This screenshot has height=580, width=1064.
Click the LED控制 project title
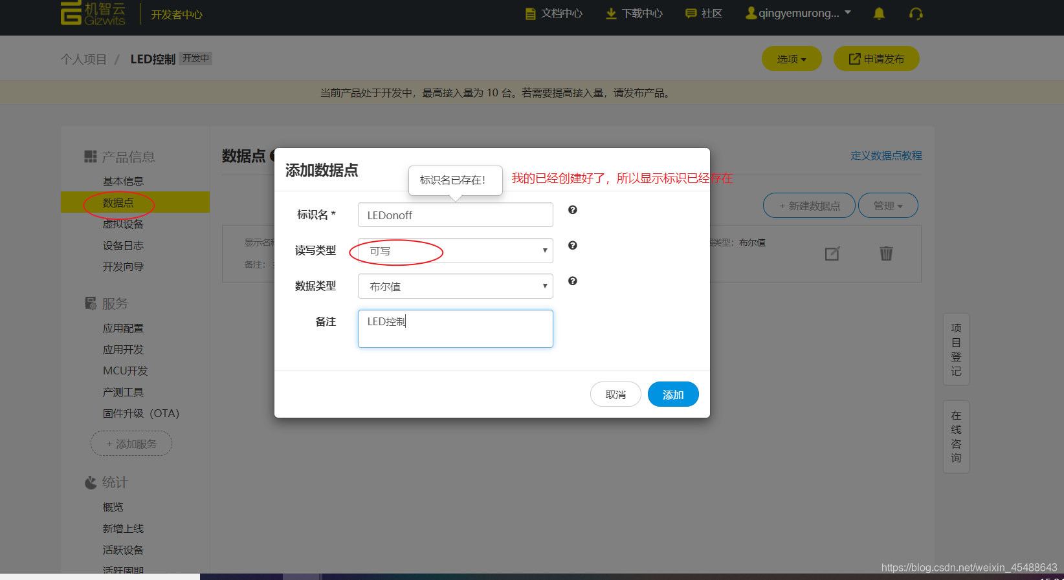(x=153, y=59)
